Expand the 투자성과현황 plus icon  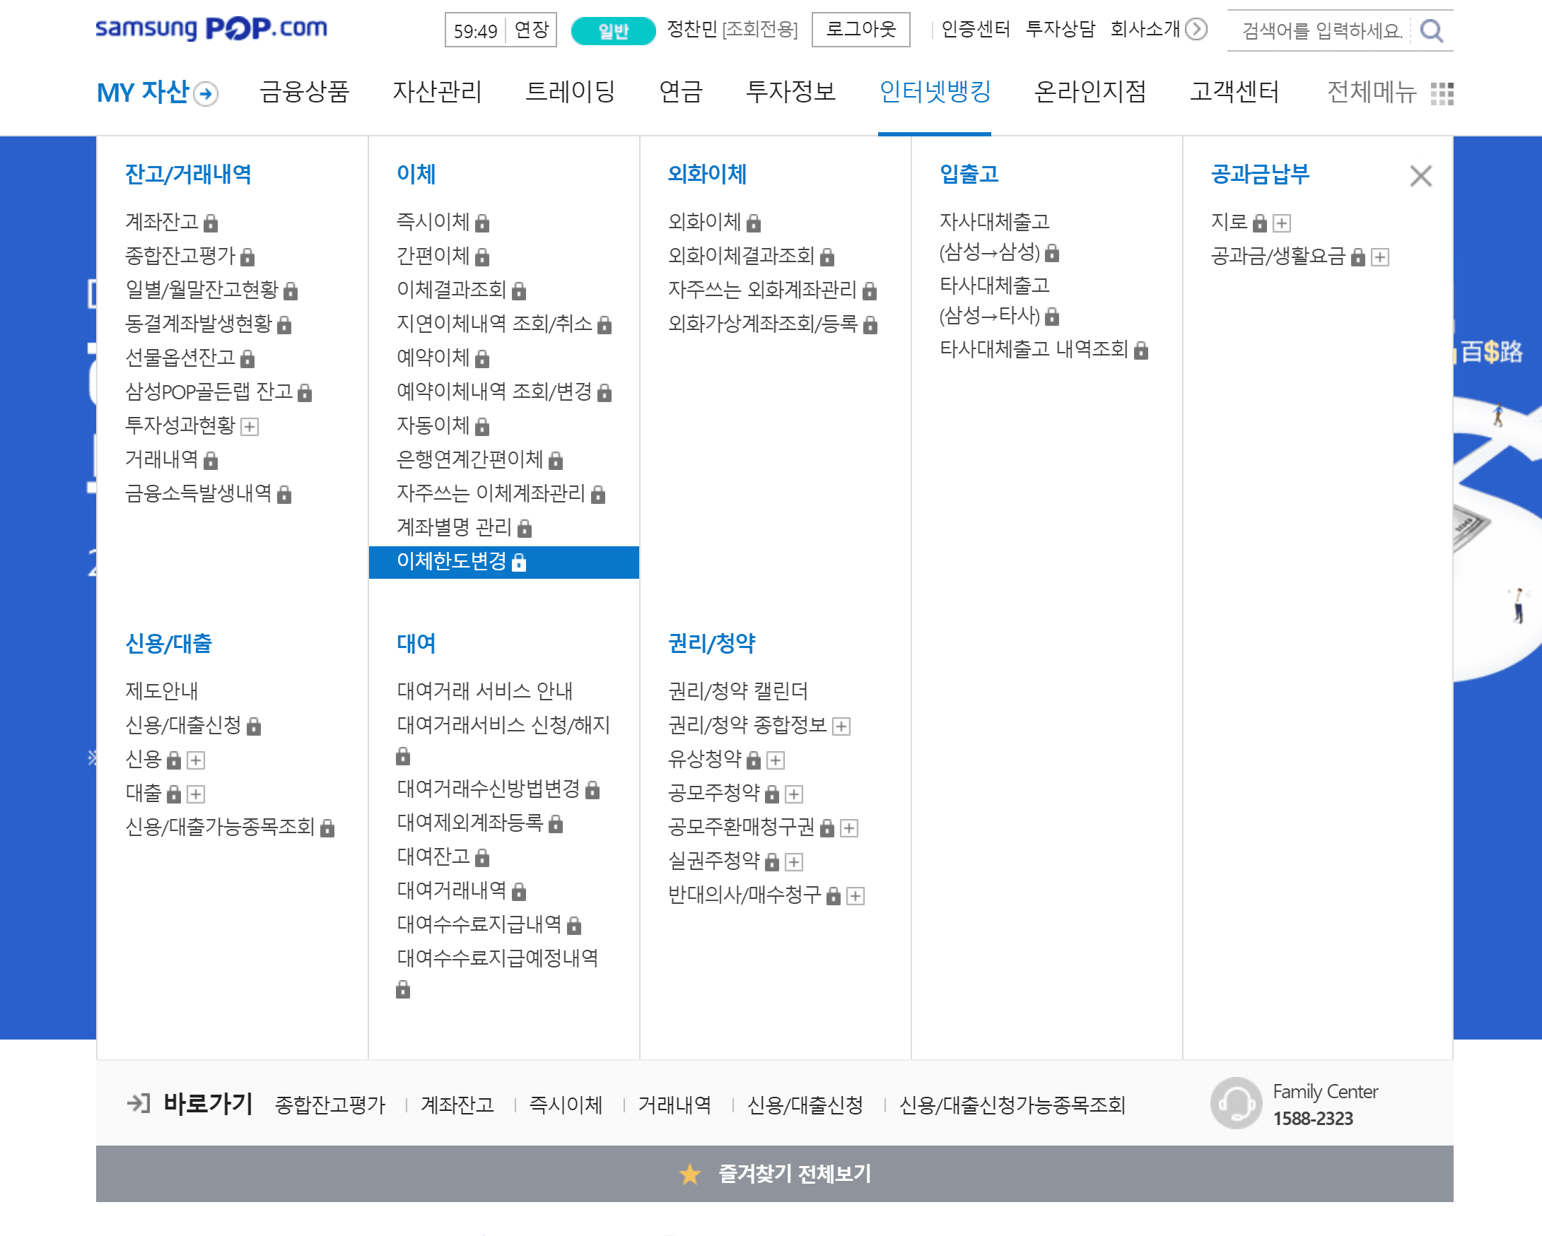click(x=250, y=427)
